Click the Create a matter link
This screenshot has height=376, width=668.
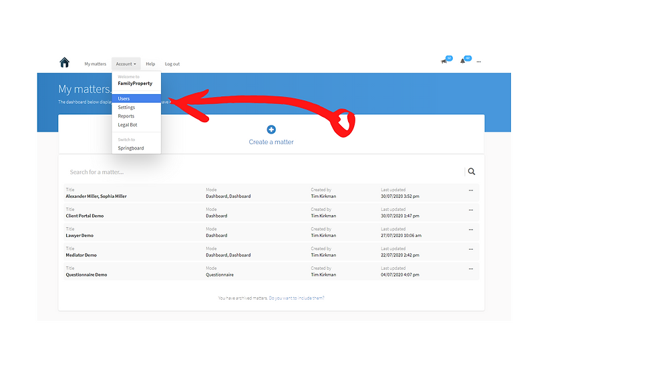click(271, 142)
